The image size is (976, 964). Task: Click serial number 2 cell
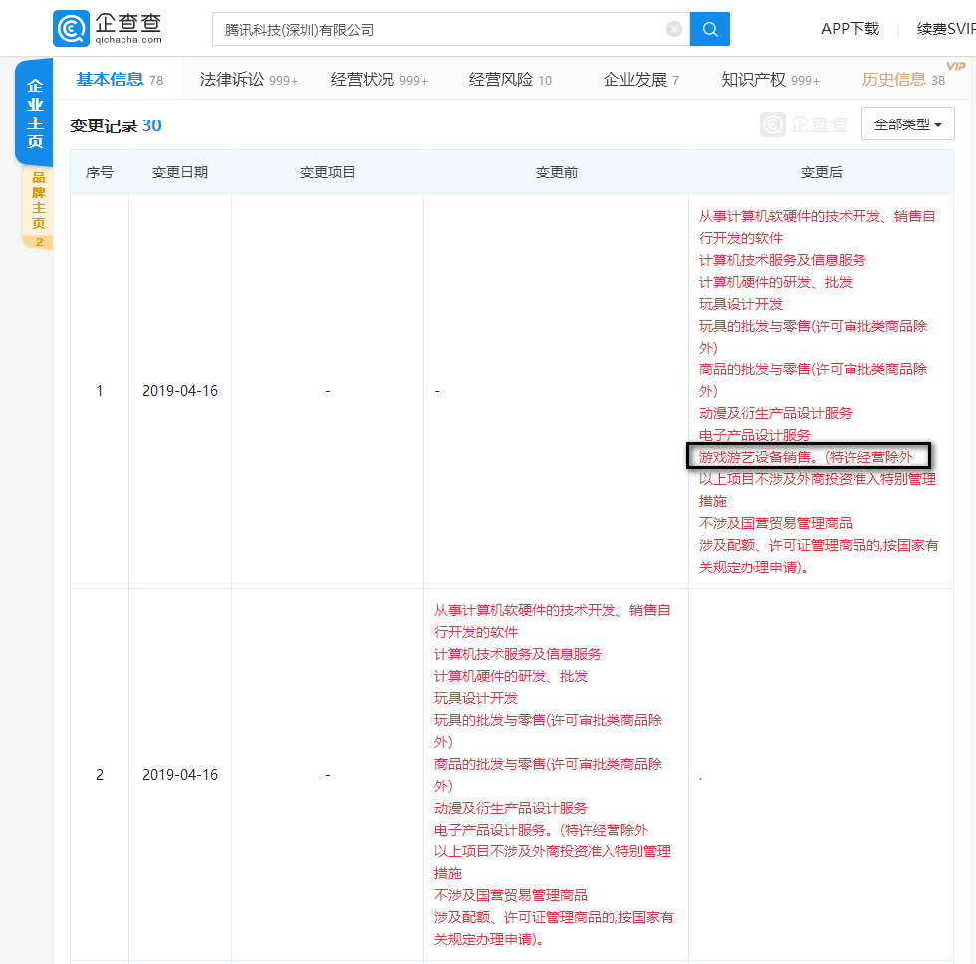coord(99,774)
